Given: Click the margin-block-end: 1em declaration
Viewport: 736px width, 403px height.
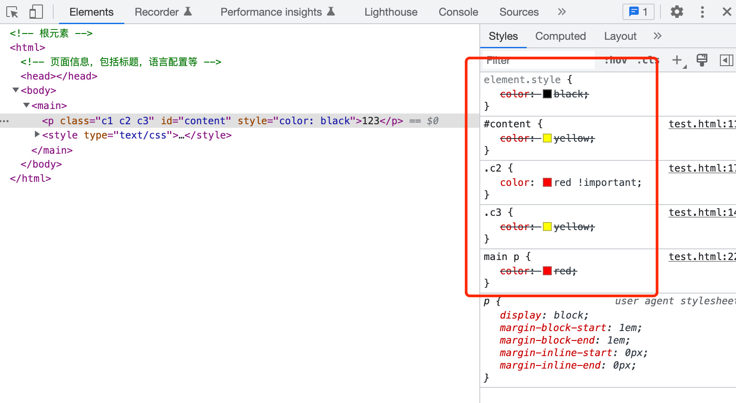Looking at the screenshot, I should coord(565,340).
